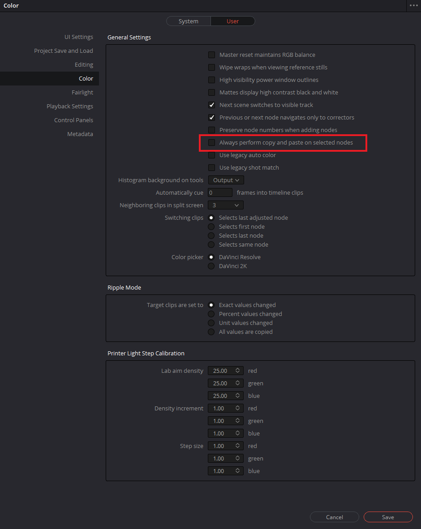Select Percent values changed ripple mode
Screen dimensions: 421x529
pos(211,314)
